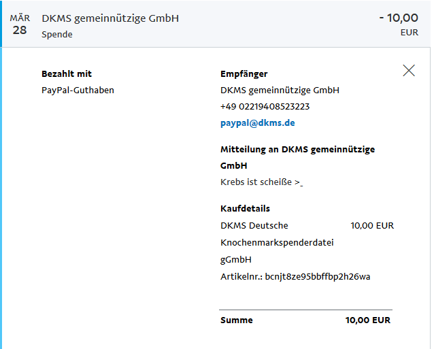Click the message text Krebs ist scheiße

[262, 182]
